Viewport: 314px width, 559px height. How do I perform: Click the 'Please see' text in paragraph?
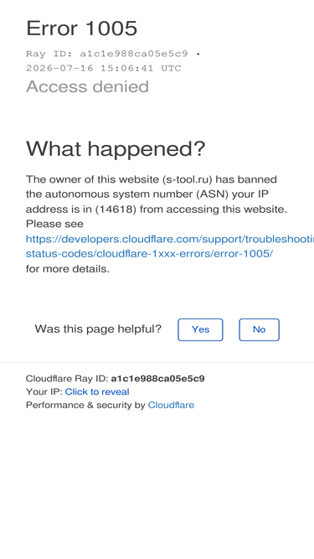tap(54, 224)
